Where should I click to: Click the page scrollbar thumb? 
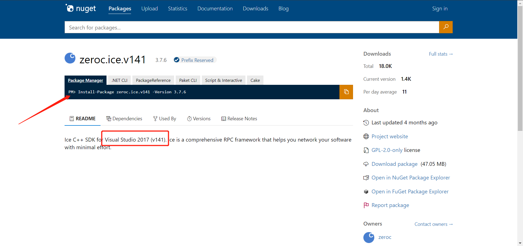[x=520, y=68]
